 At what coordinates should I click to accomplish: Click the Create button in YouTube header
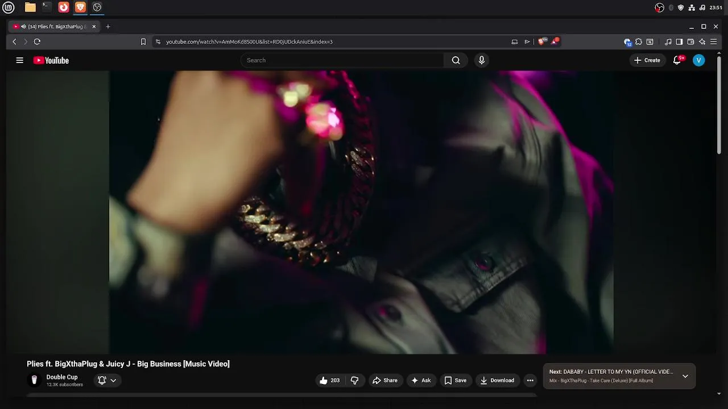pos(647,60)
